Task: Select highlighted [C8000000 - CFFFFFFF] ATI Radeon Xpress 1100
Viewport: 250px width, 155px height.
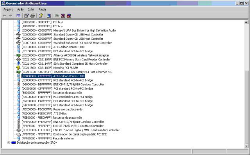Action: click(x=53, y=76)
